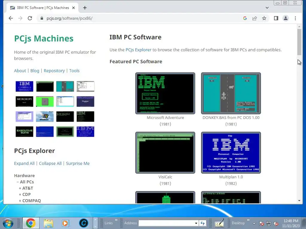
Task: Show hidden tray icons arrow
Action: (x=254, y=223)
